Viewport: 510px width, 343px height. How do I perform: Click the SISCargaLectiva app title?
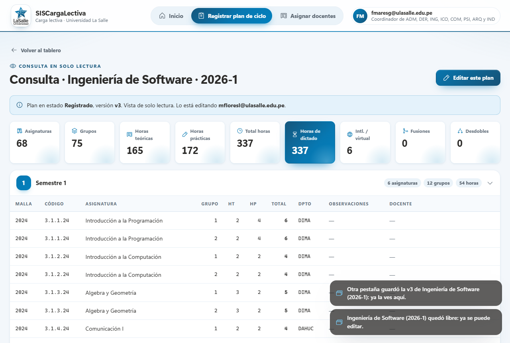pyautogui.click(x=61, y=13)
